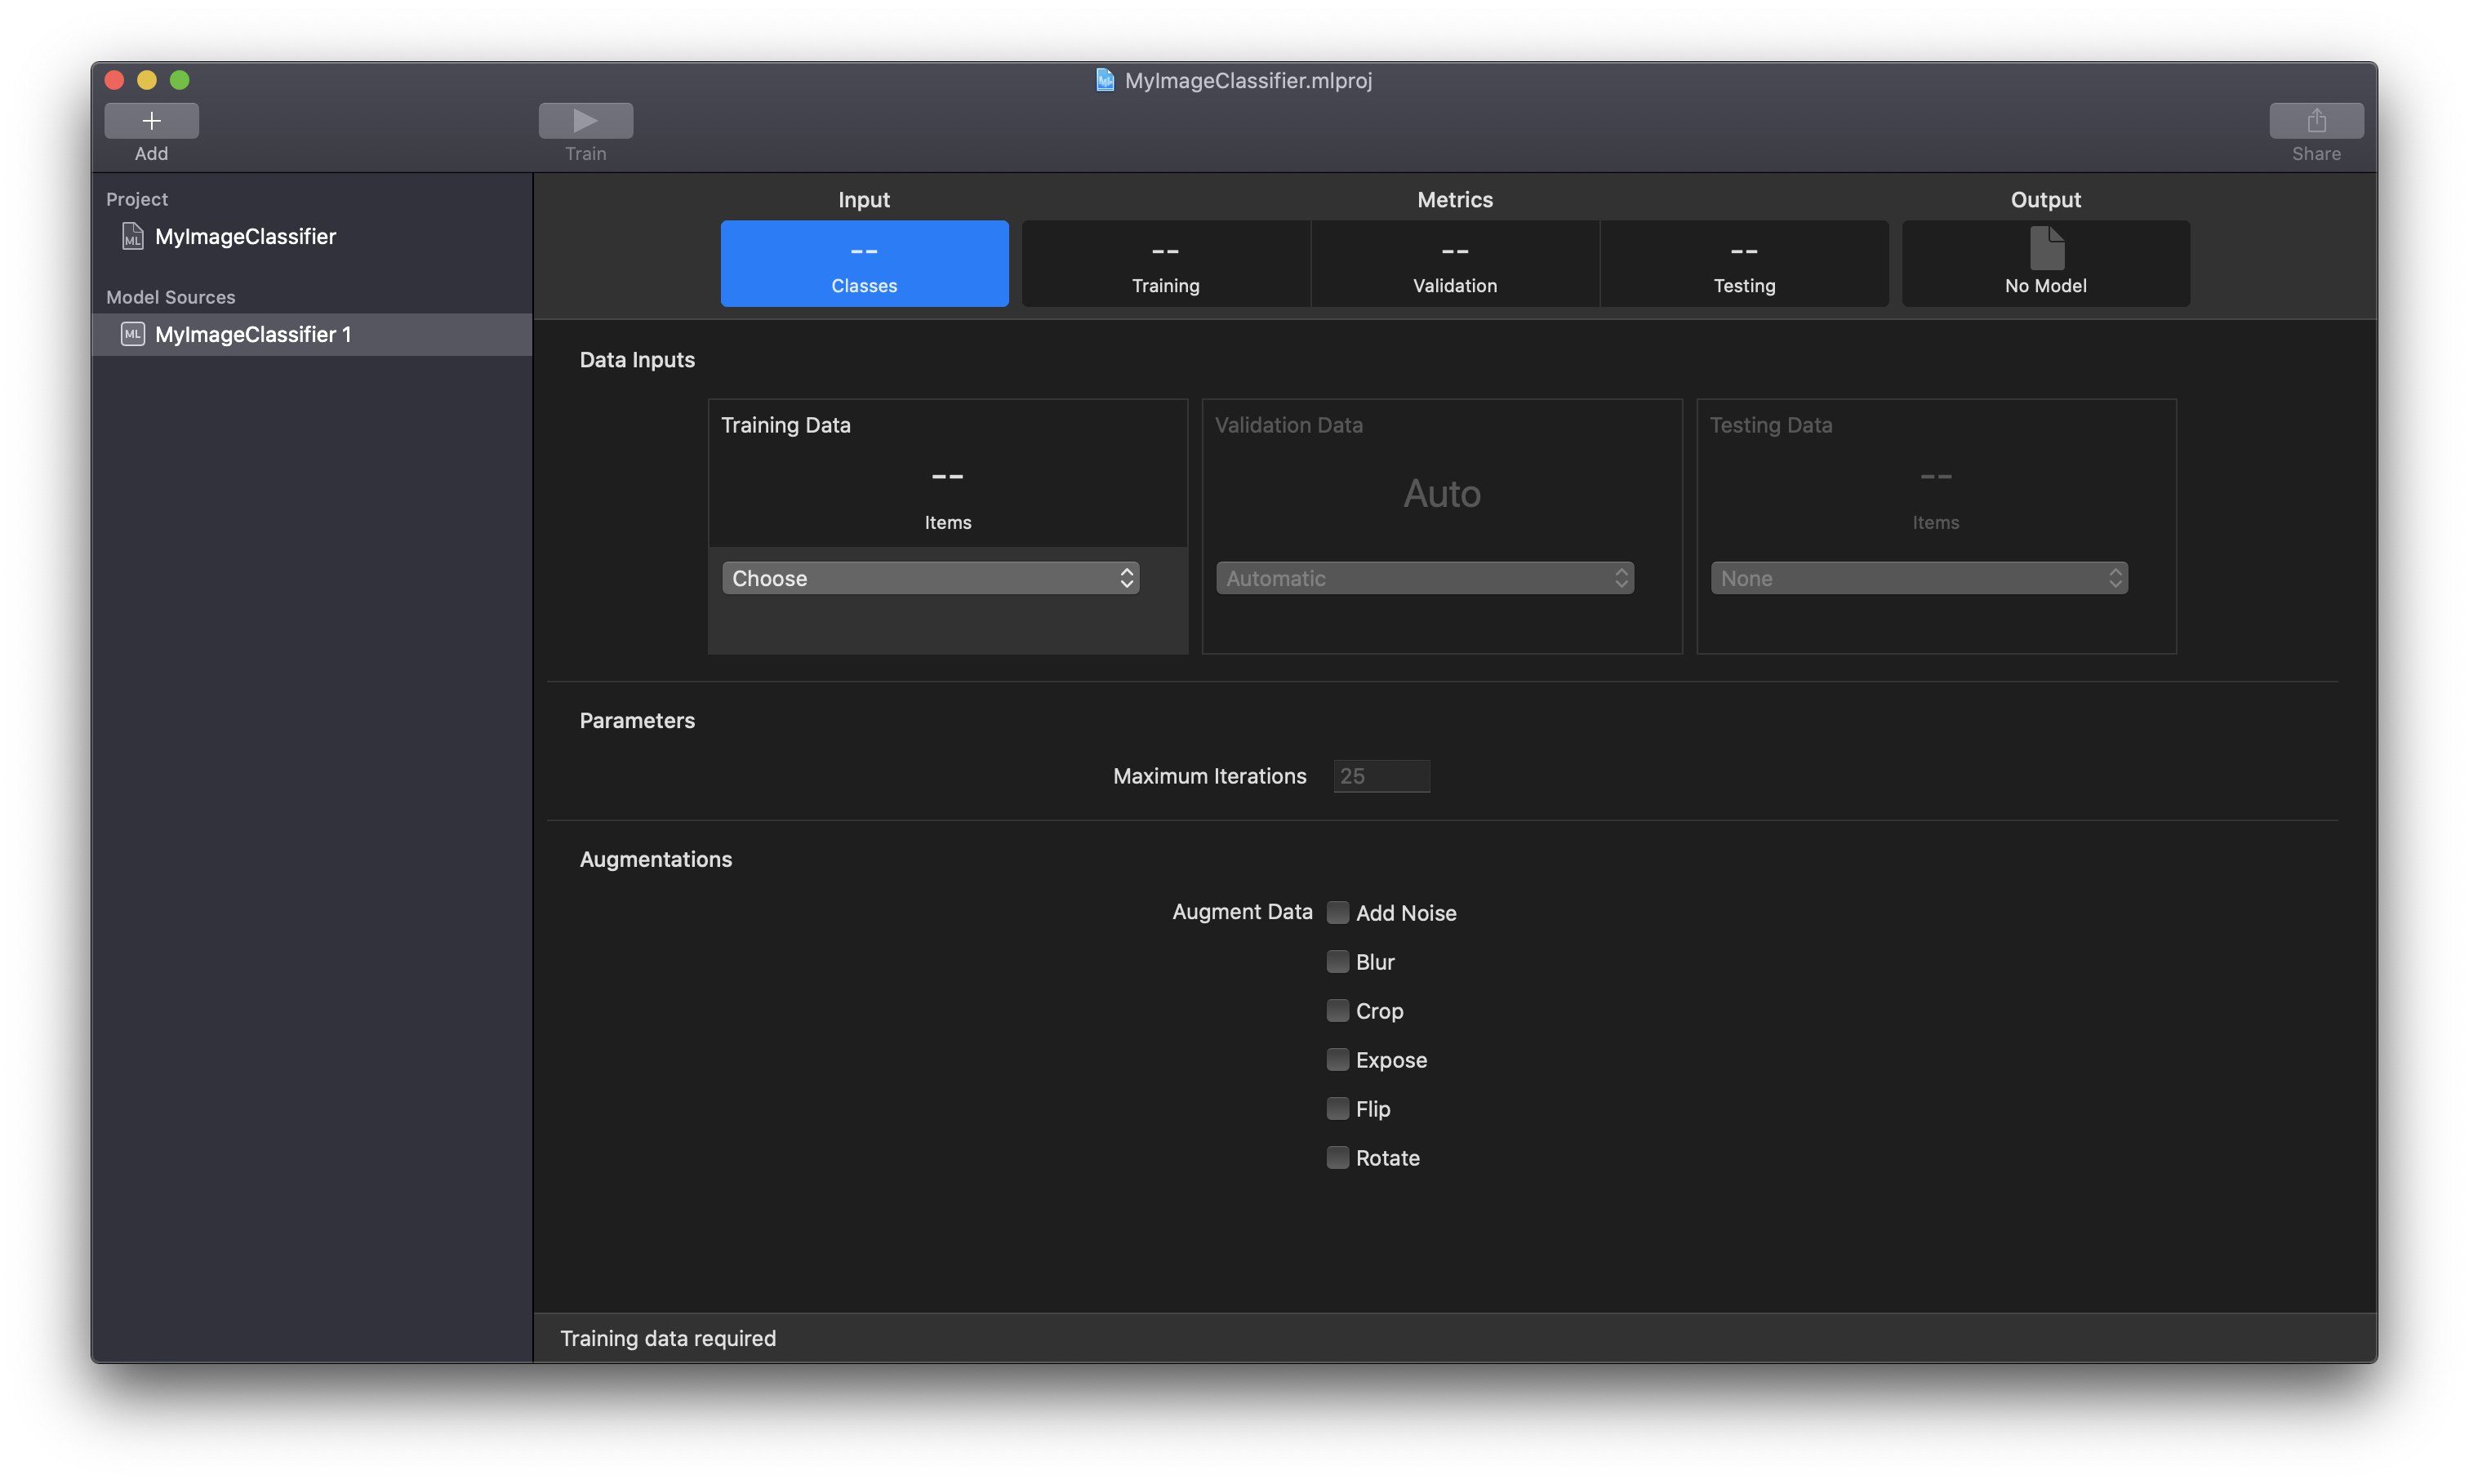This screenshot has width=2469, height=1484.
Task: Click the No Model file icon
Action: [x=2046, y=248]
